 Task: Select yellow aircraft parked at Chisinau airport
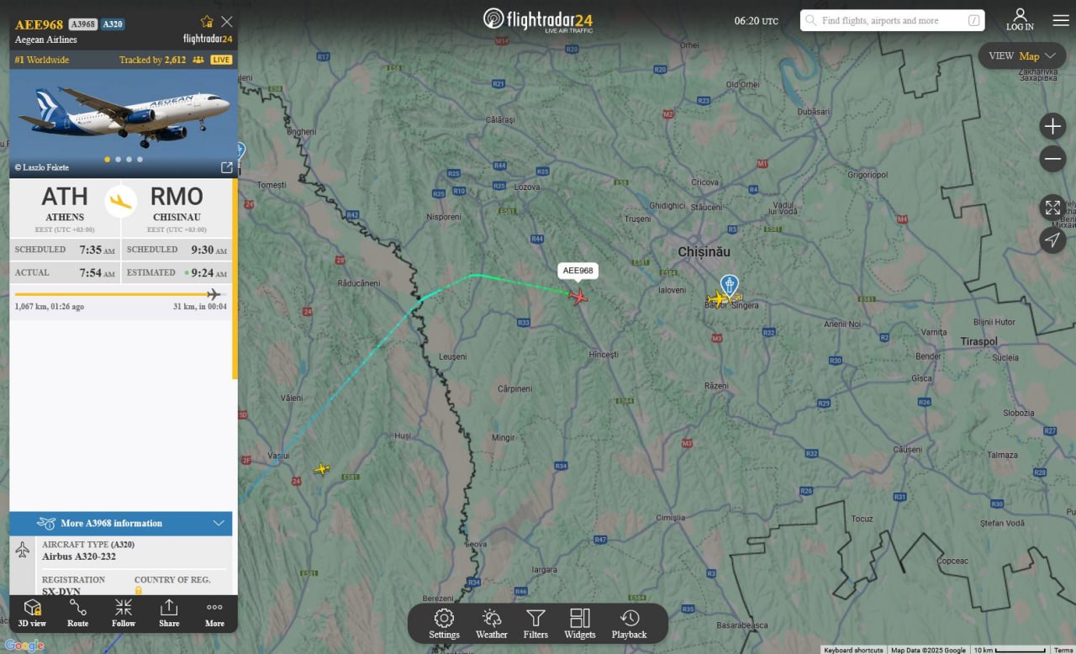tap(717, 298)
